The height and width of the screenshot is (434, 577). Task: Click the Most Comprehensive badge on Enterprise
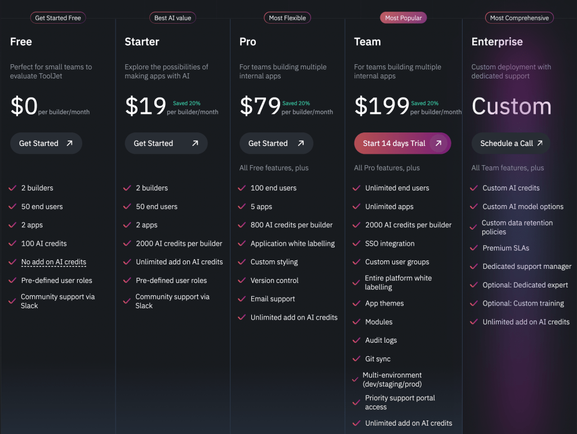coord(519,17)
